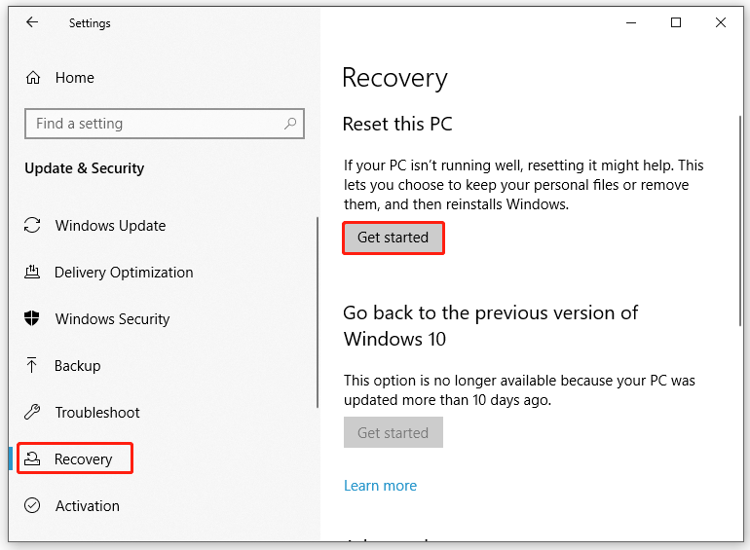Click the Home icon in sidebar
Viewport: 750px width, 550px height.
(33, 78)
